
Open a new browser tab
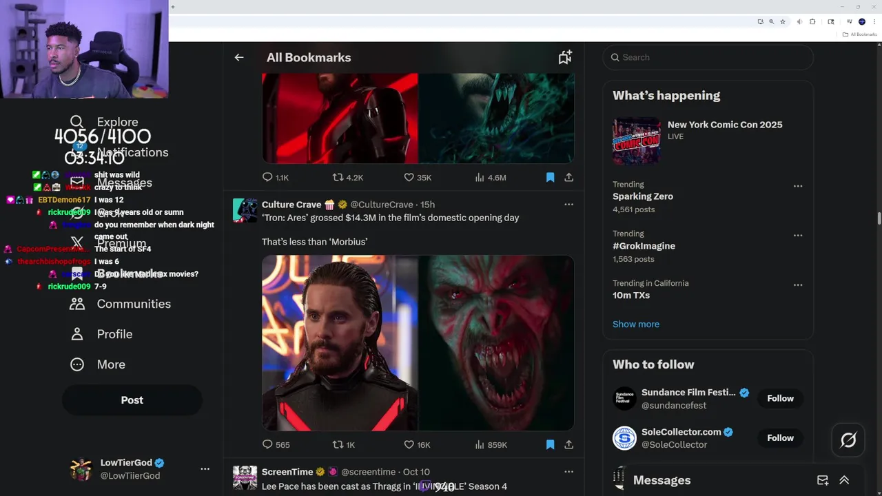click(x=173, y=7)
